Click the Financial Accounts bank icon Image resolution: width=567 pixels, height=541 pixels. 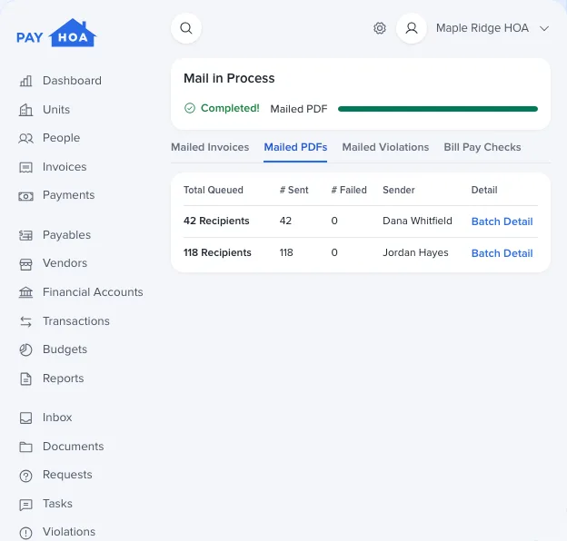click(25, 292)
